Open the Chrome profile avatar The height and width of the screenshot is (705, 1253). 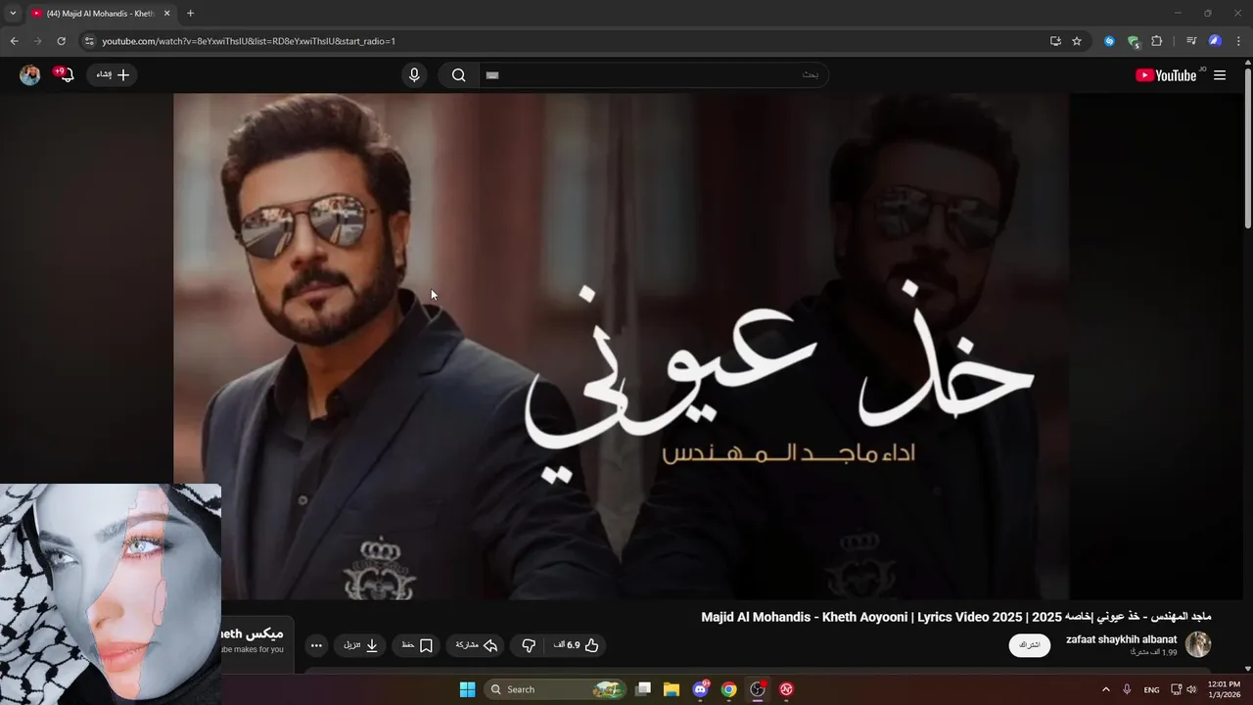pyautogui.click(x=1215, y=41)
